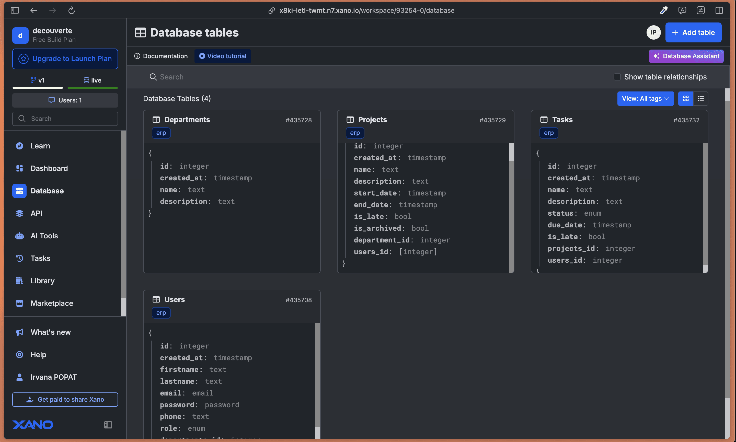Open the Marketplace store icon
The image size is (736, 442).
(x=19, y=303)
